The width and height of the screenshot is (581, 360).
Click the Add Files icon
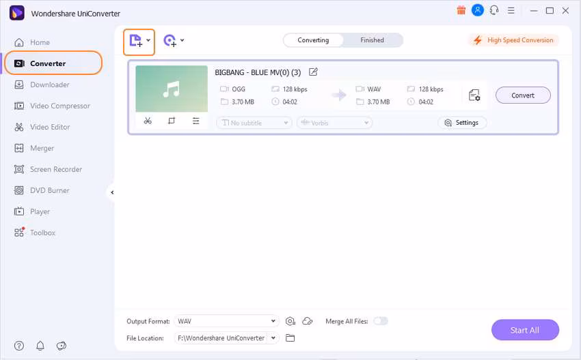pos(135,40)
